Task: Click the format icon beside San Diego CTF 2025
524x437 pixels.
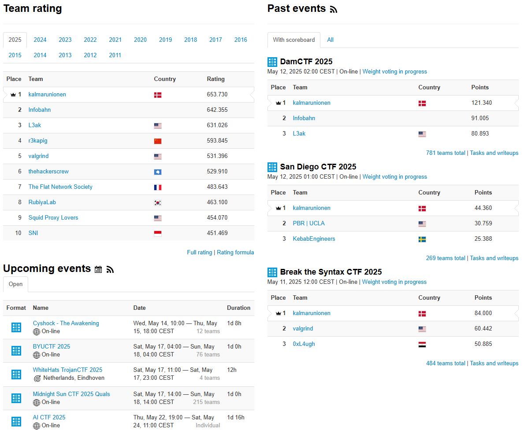Action: (272, 167)
